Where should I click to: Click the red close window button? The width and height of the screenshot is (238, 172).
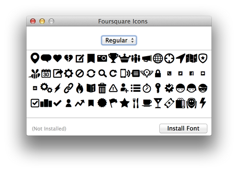tap(33, 21)
